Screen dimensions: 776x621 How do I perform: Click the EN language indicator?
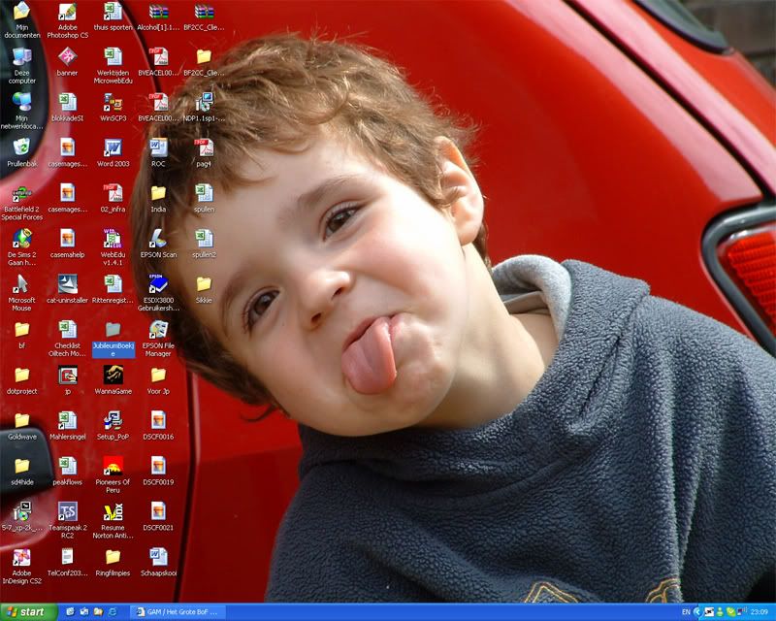click(686, 612)
